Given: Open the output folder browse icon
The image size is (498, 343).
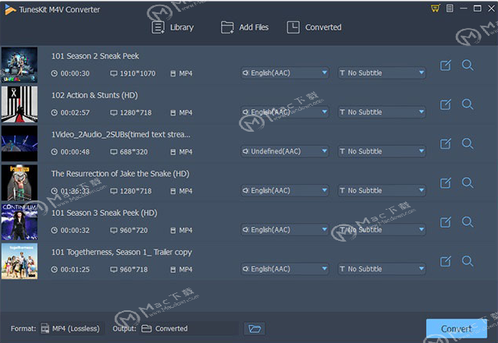Looking at the screenshot, I should [254, 329].
